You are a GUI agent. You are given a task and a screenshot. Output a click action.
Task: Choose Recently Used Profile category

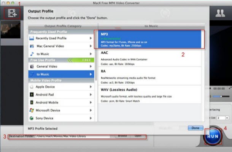point(61,38)
